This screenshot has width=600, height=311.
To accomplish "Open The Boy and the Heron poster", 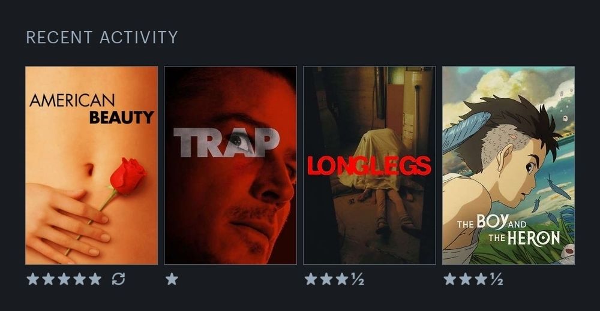I will pos(508,165).
